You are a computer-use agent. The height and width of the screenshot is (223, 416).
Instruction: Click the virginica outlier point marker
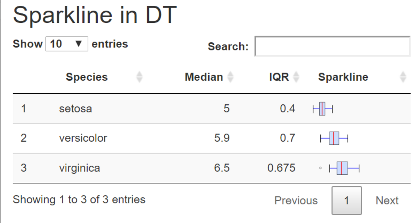coord(320,168)
